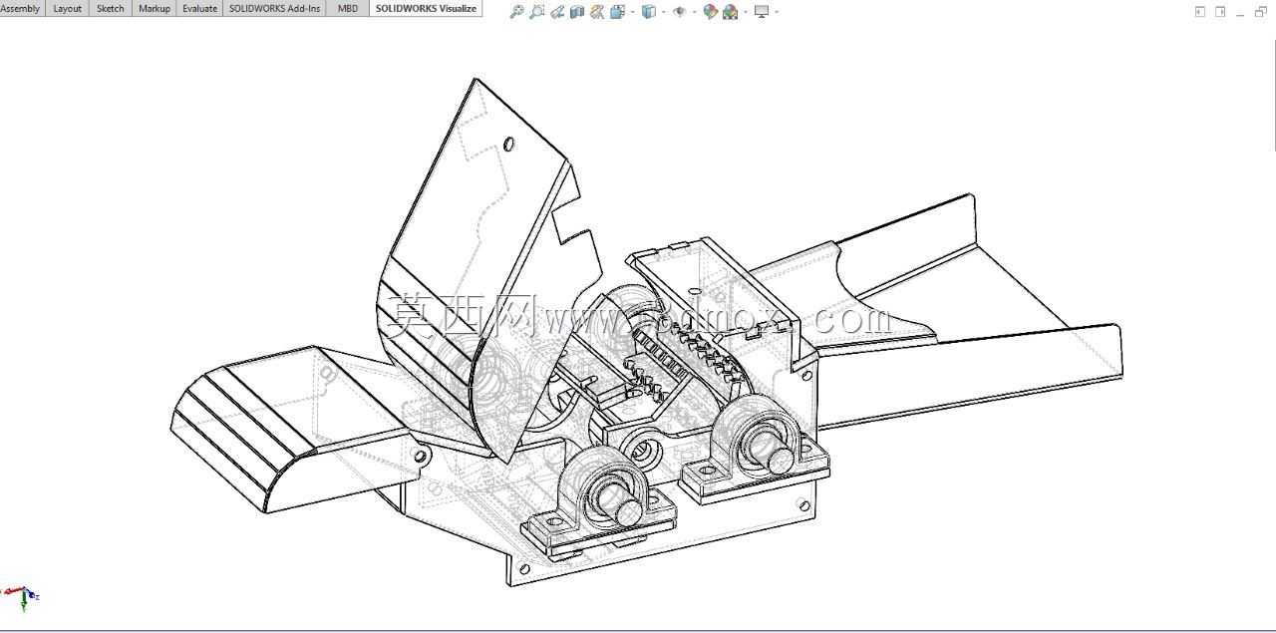Click the Zoom to Fit icon
The height and width of the screenshot is (633, 1276).
(516, 12)
